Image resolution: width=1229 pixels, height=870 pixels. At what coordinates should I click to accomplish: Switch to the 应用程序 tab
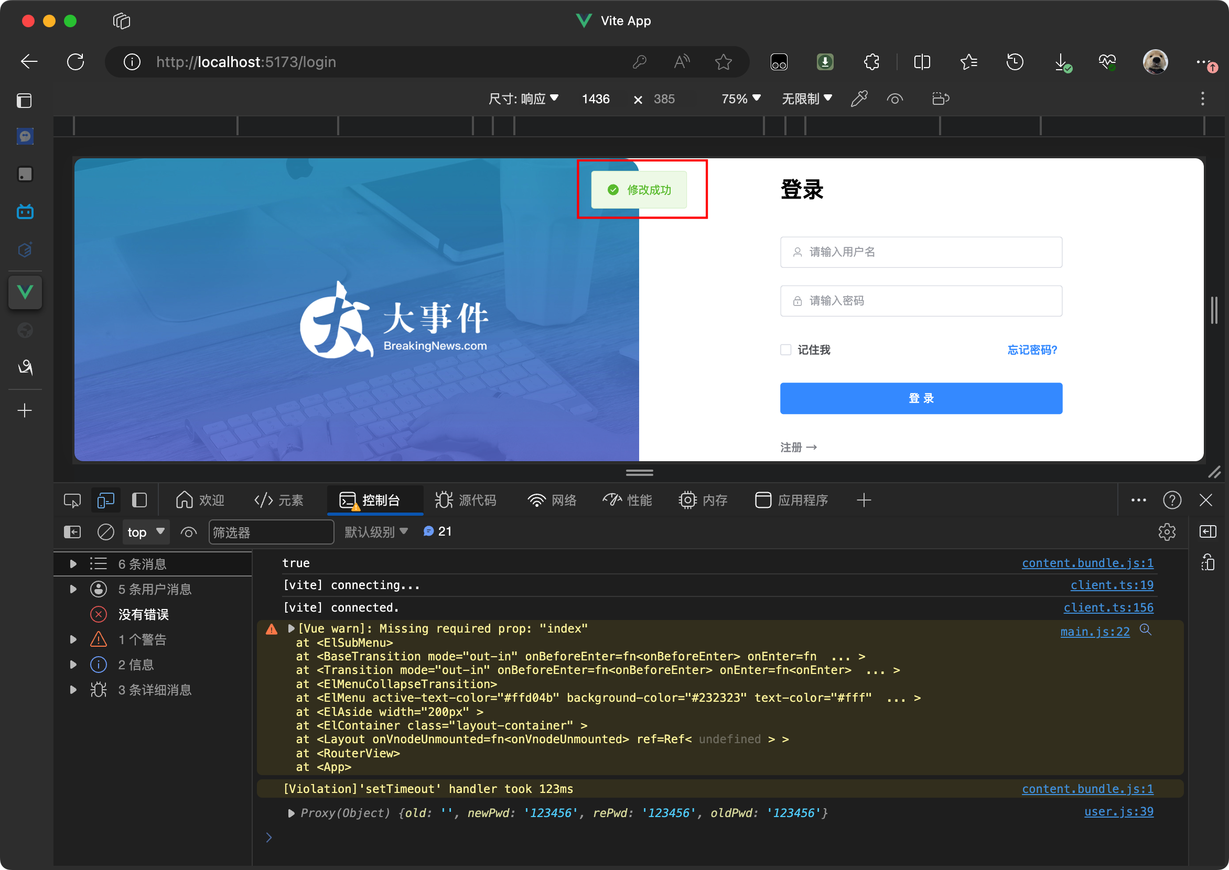pyautogui.click(x=792, y=500)
